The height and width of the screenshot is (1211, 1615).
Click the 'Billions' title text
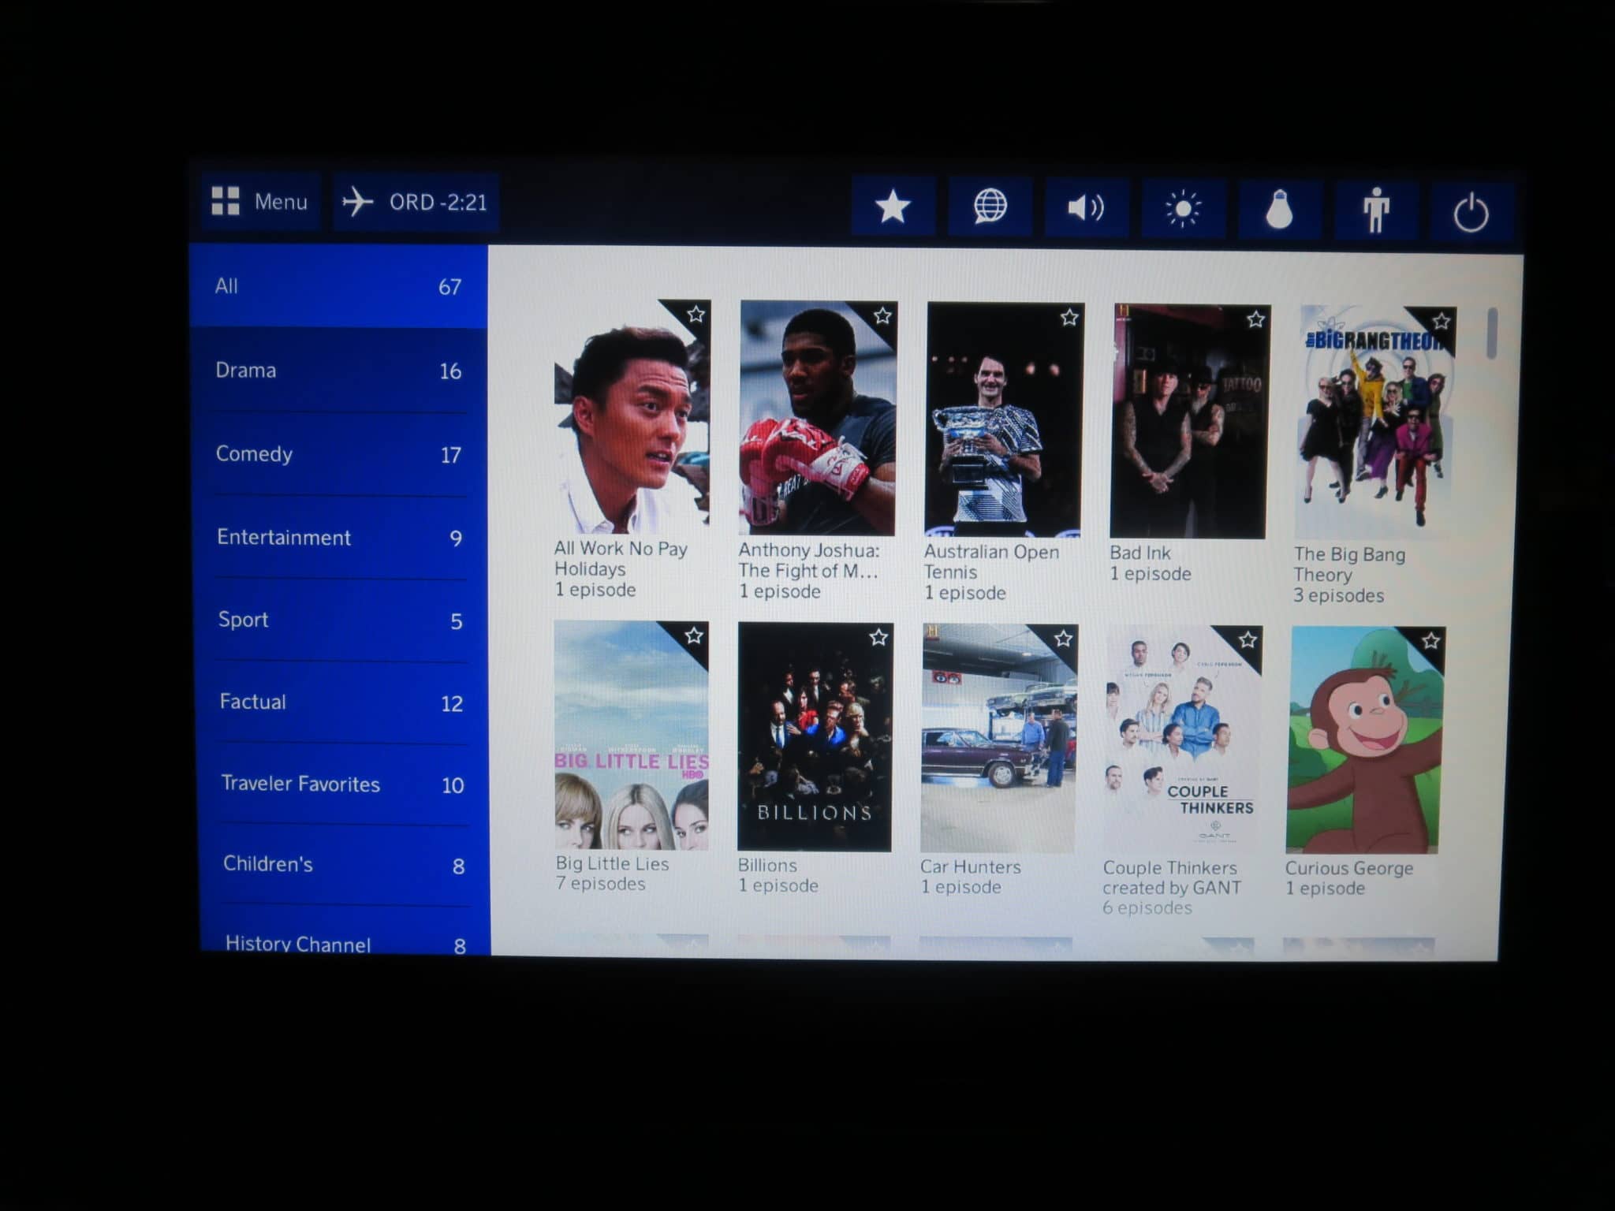pos(767,865)
